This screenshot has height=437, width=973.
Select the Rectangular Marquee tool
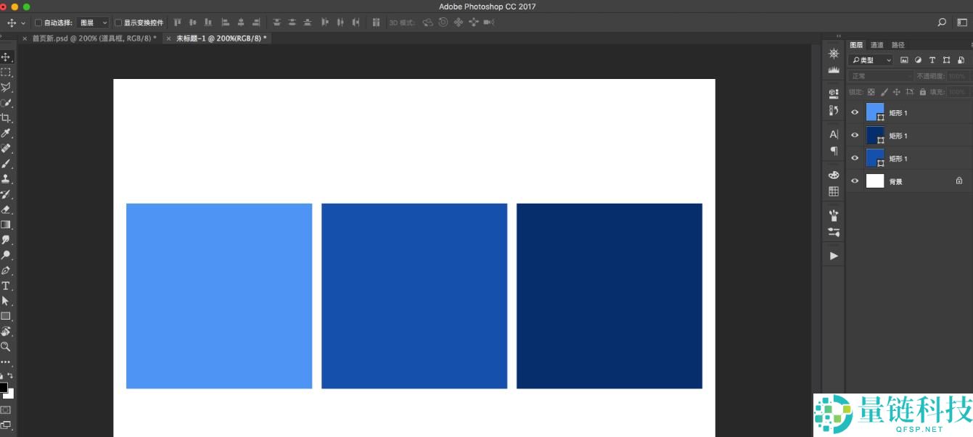6,72
